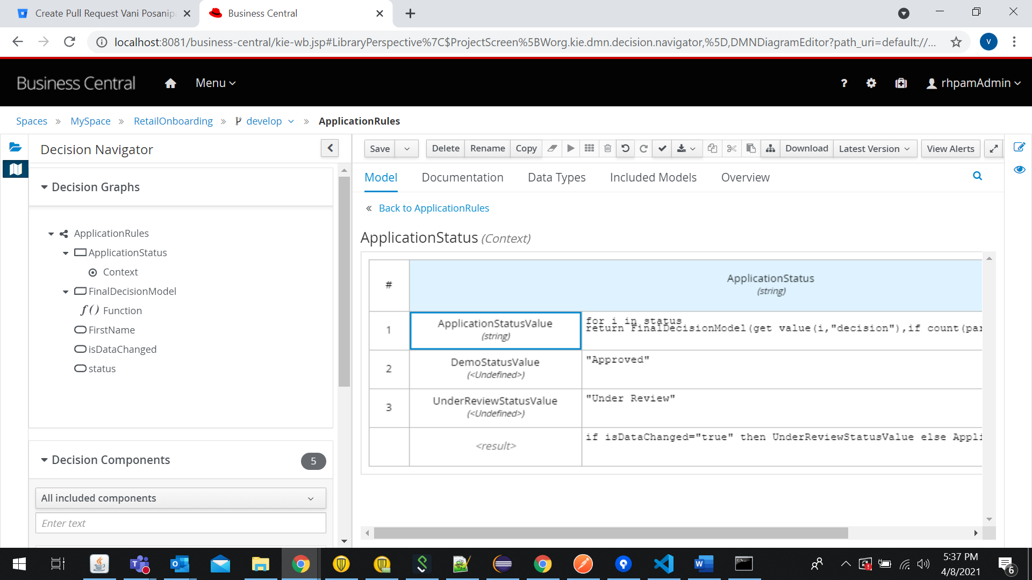Screen dimensions: 1032x580
Task: Collapse the Decision Navigator panel
Action: 330,148
